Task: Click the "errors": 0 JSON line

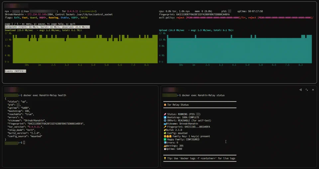Action: (x=16, y=117)
